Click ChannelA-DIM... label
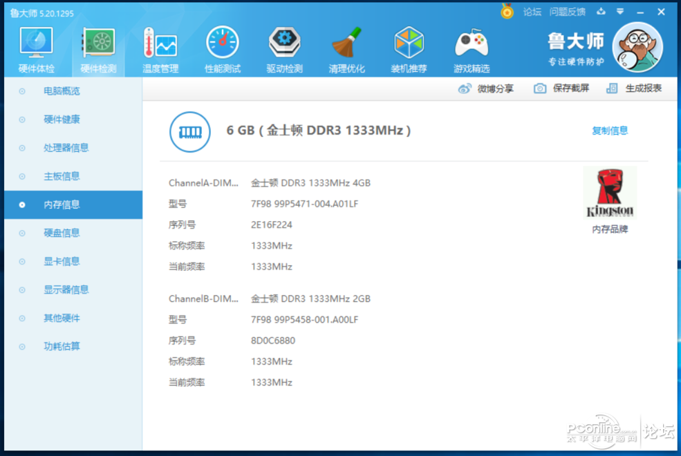The height and width of the screenshot is (456, 681). 203,183
